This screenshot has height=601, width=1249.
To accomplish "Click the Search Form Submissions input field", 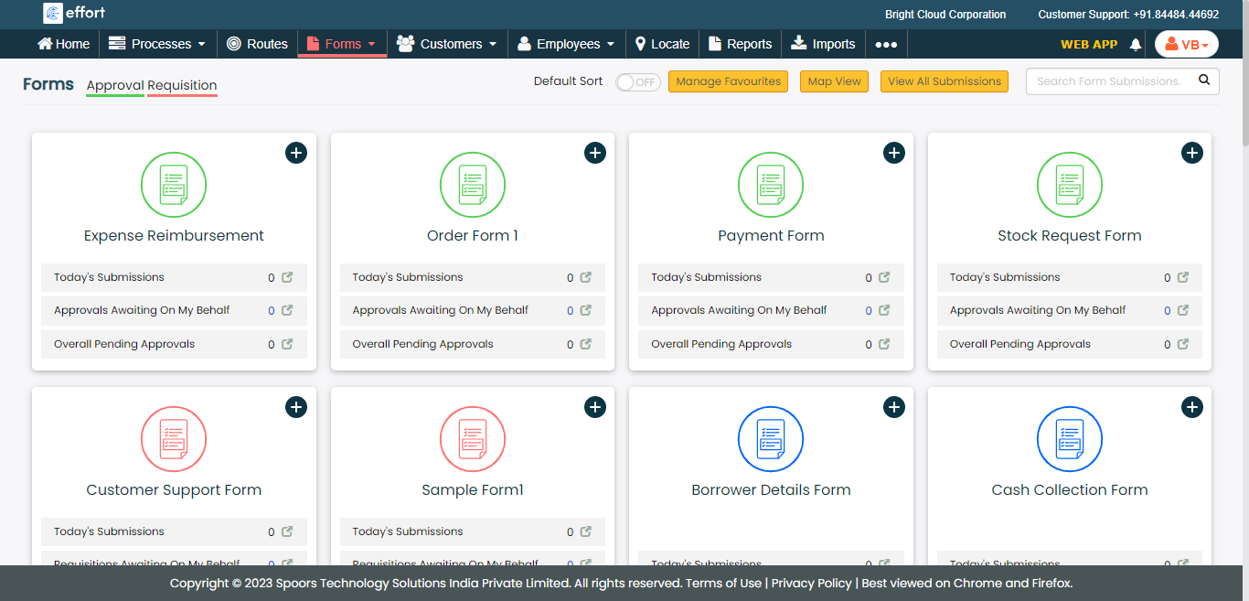I will point(1108,81).
